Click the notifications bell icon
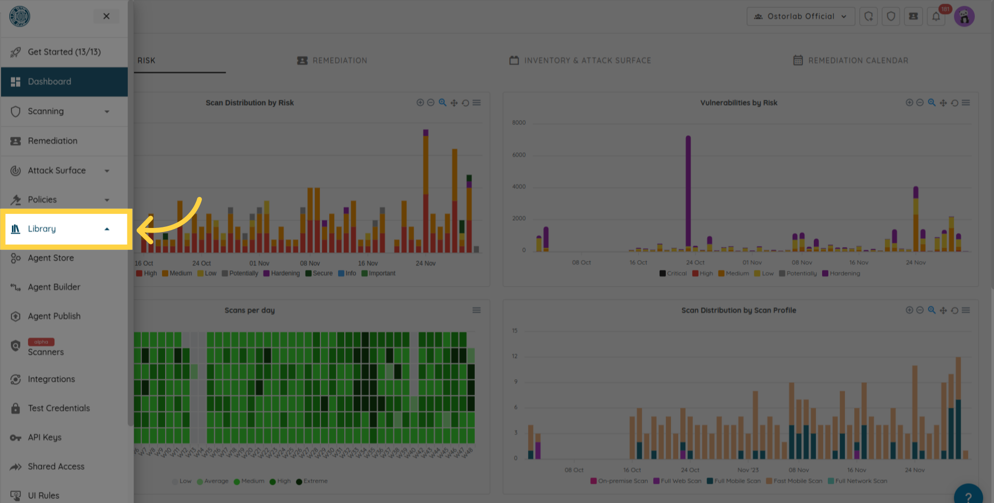 pos(936,17)
